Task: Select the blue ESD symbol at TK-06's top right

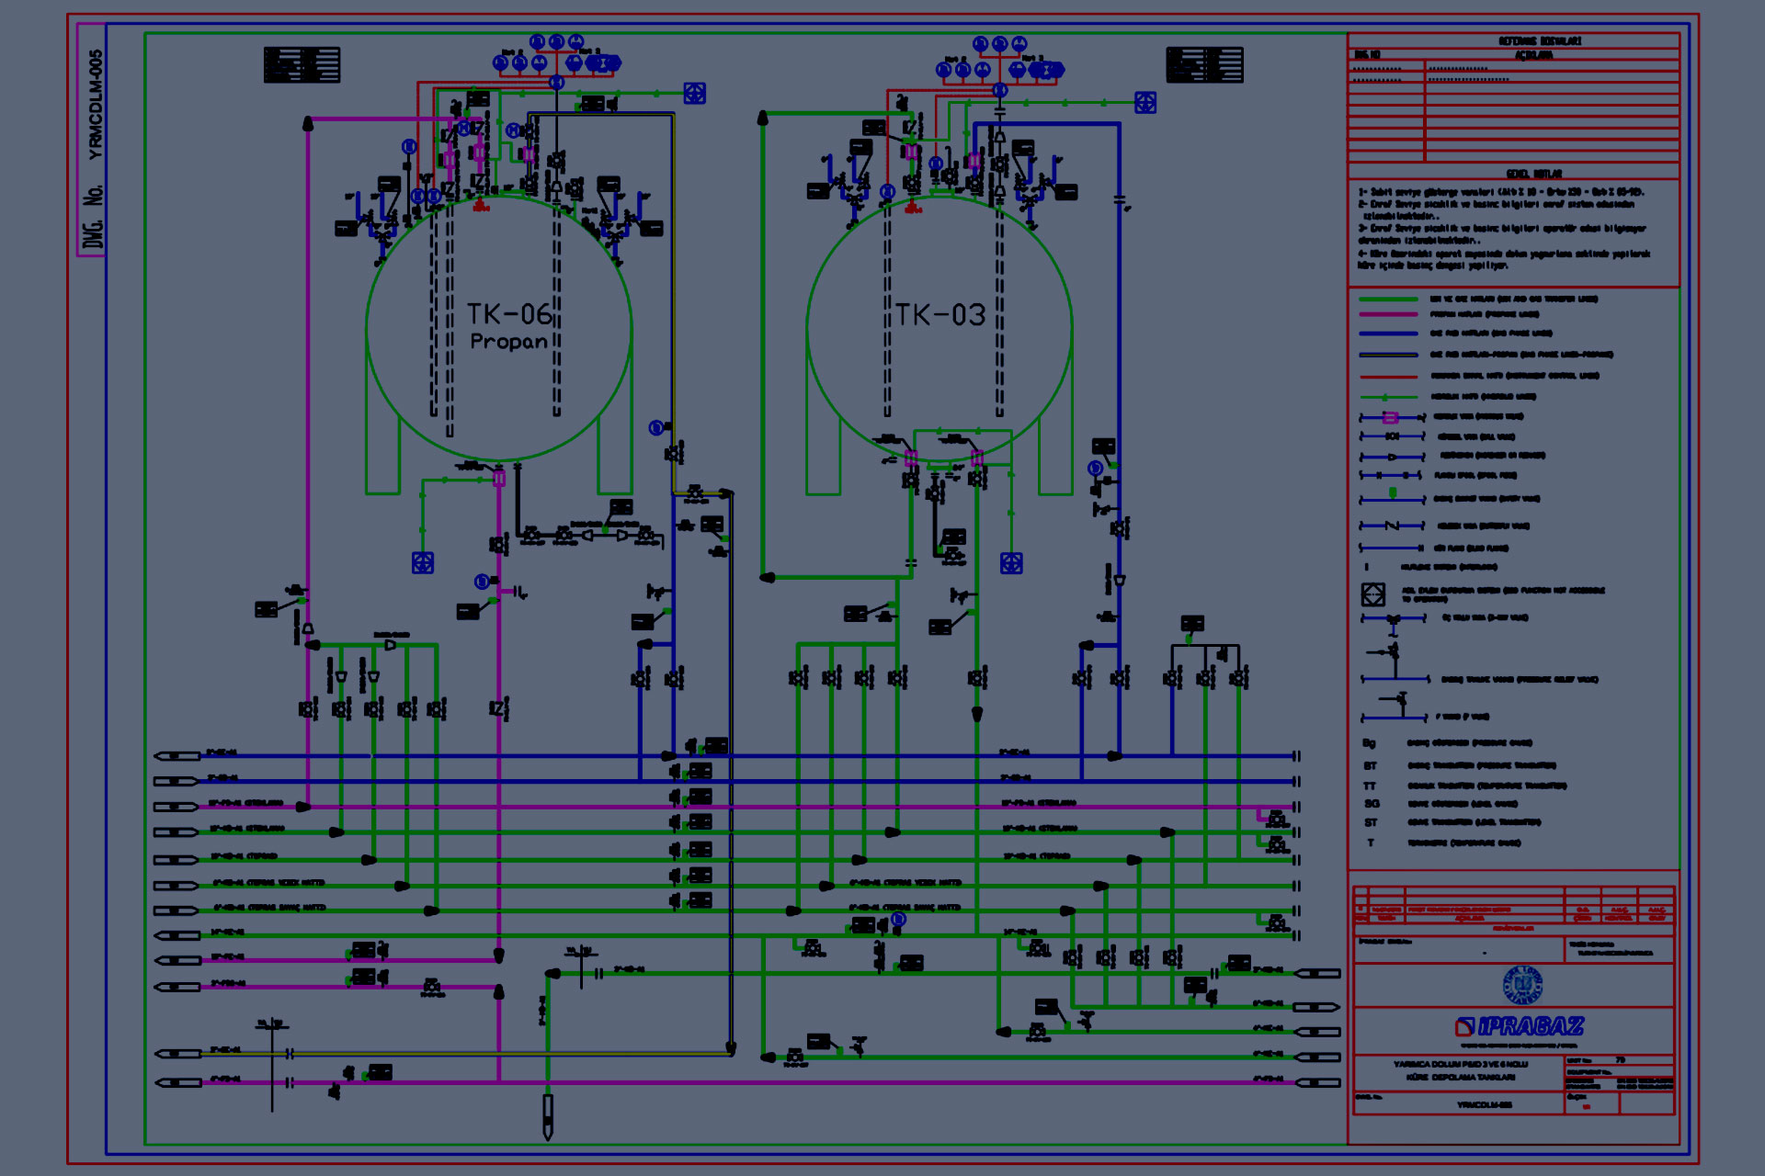Action: click(695, 94)
